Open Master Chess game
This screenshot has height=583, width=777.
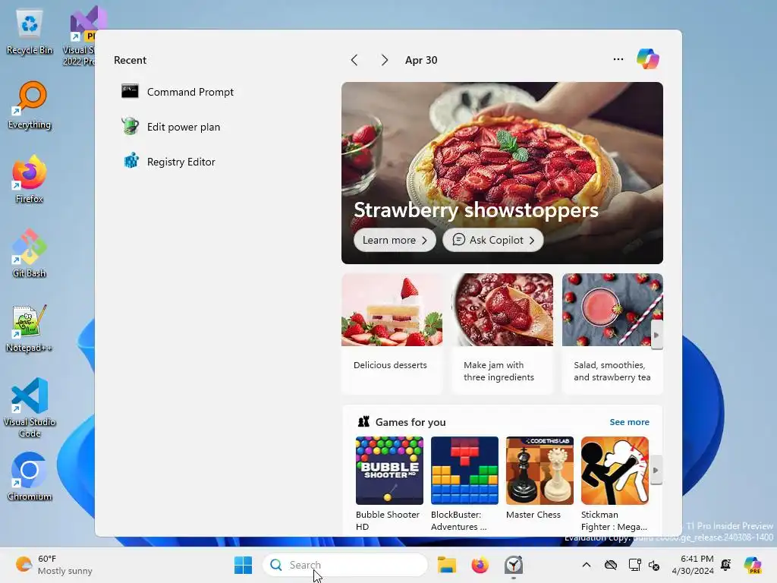(x=539, y=478)
